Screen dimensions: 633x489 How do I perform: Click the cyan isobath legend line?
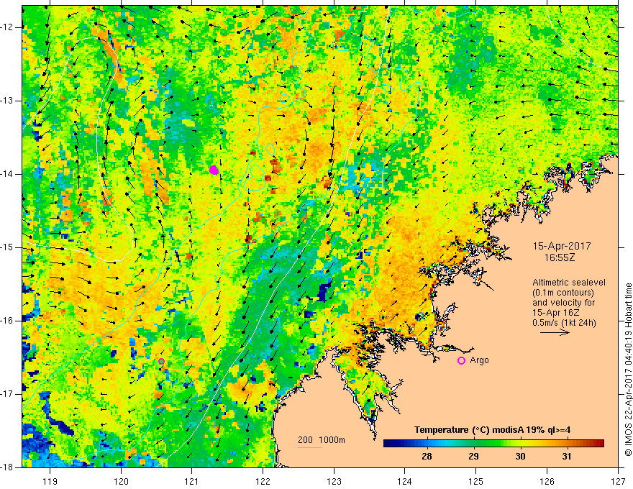coord(309,447)
